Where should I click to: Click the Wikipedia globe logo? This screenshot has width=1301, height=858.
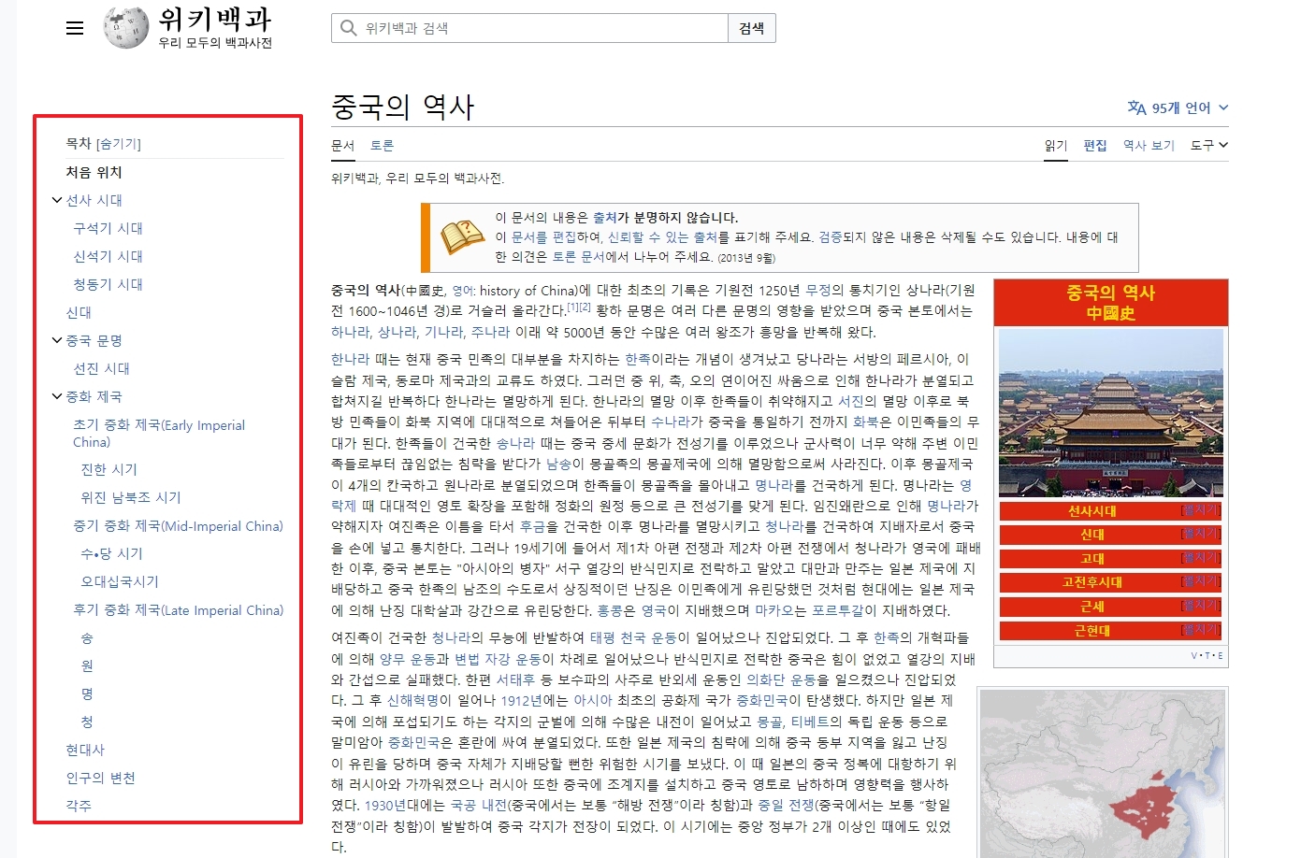(x=124, y=27)
